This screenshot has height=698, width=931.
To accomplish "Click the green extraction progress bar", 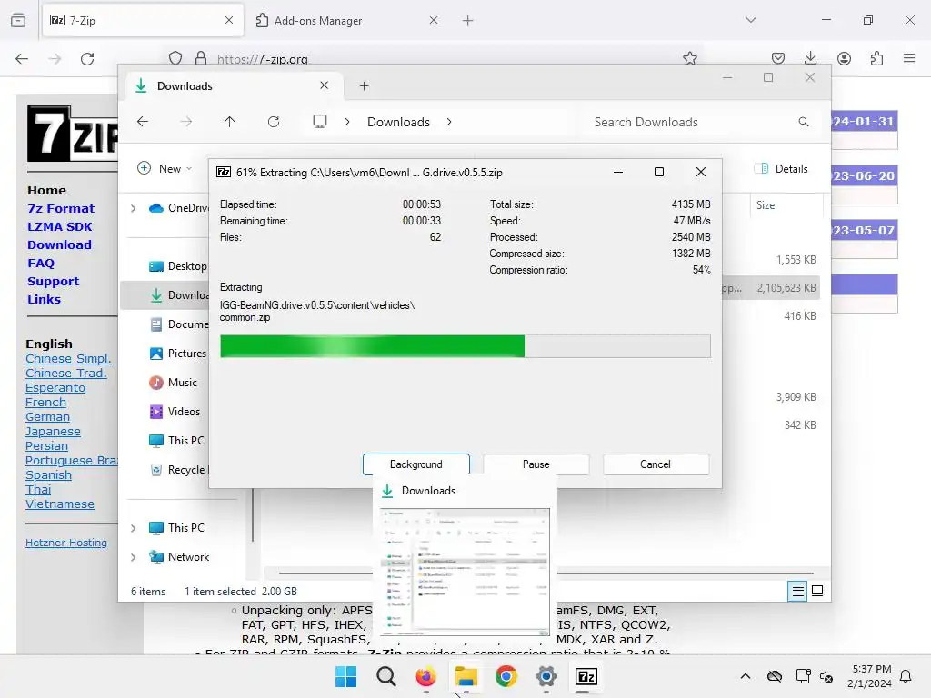I will pos(465,346).
